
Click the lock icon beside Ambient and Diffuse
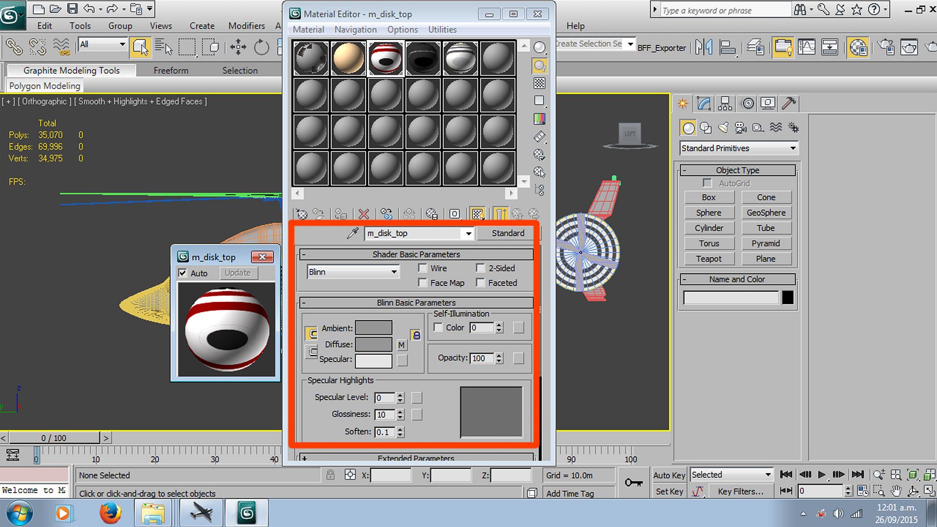click(x=416, y=335)
